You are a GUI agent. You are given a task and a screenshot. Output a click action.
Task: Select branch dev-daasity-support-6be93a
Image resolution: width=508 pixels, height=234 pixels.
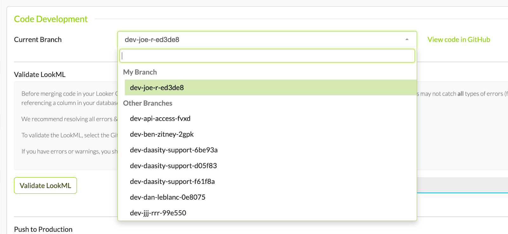(174, 150)
